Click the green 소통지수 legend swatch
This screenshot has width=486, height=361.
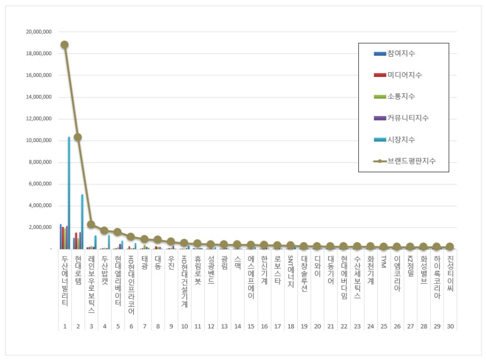tap(380, 97)
